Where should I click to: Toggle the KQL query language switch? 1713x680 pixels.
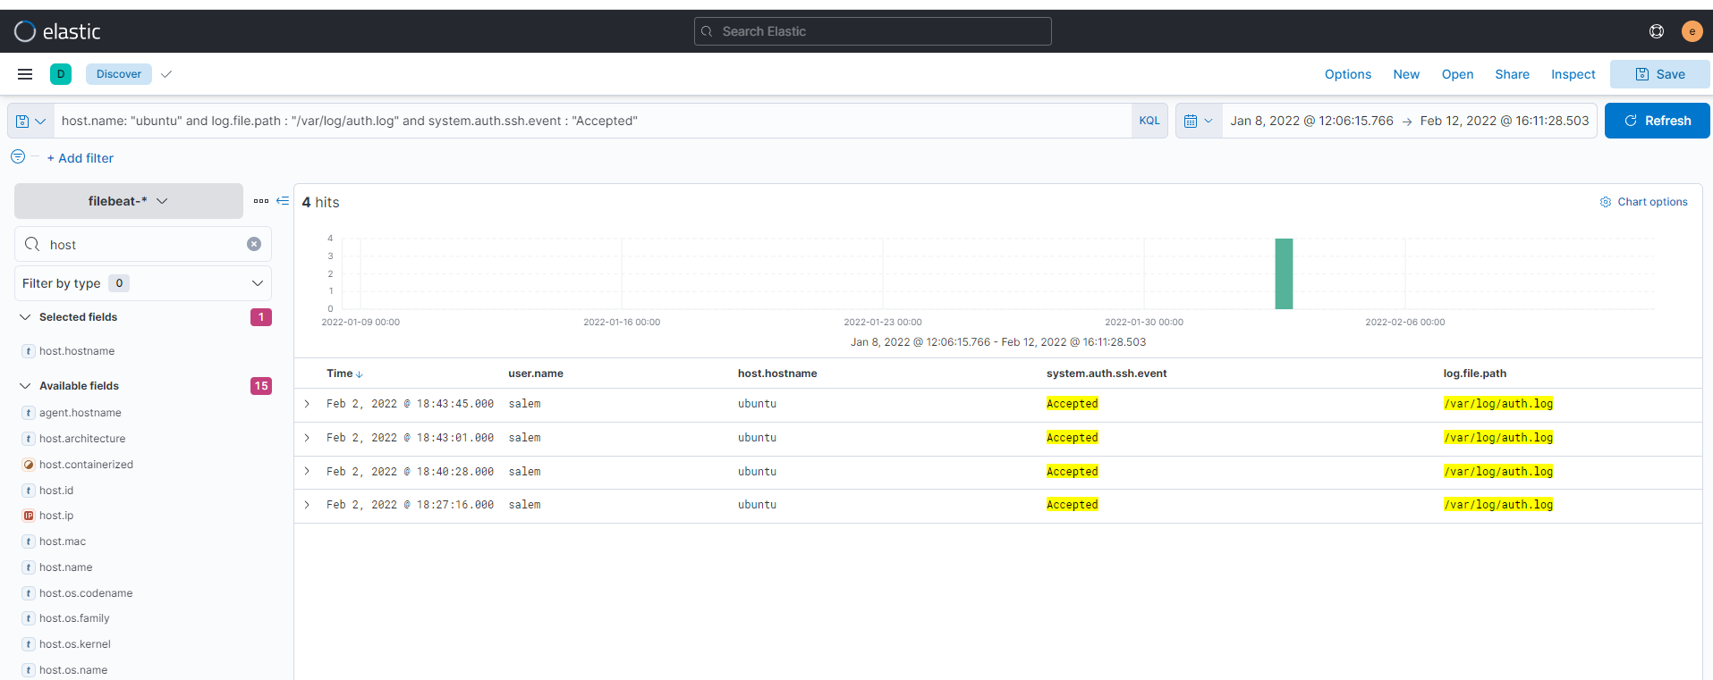1149,121
